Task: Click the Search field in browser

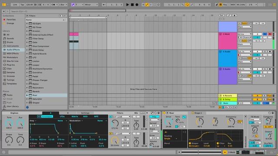Action: point(38,11)
